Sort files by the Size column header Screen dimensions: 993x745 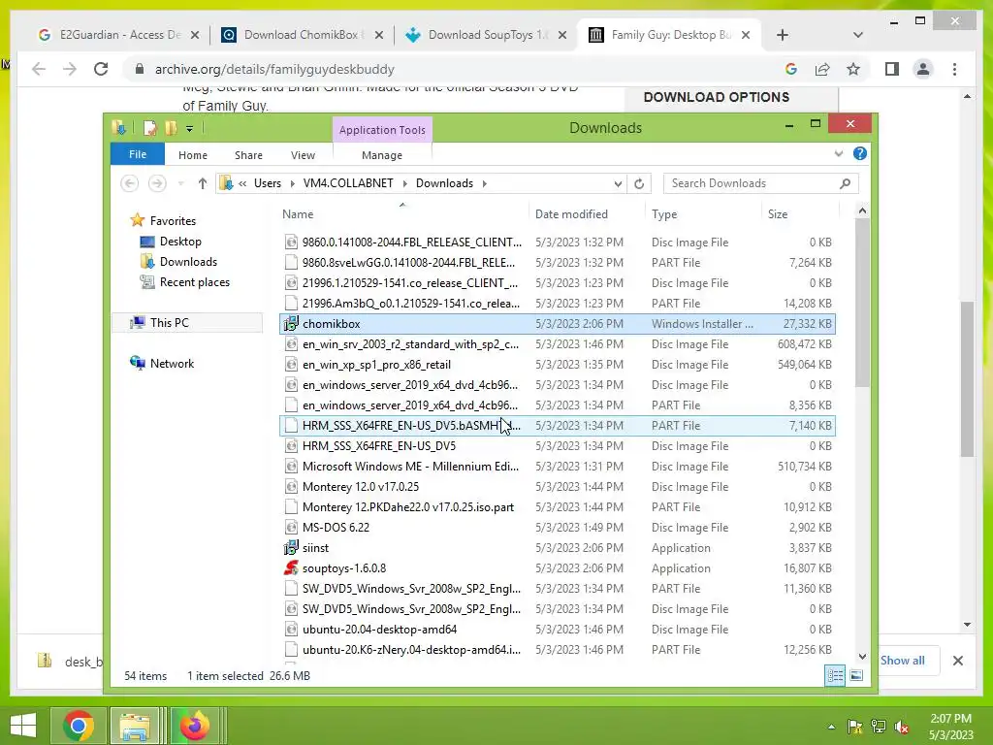[x=800, y=214]
